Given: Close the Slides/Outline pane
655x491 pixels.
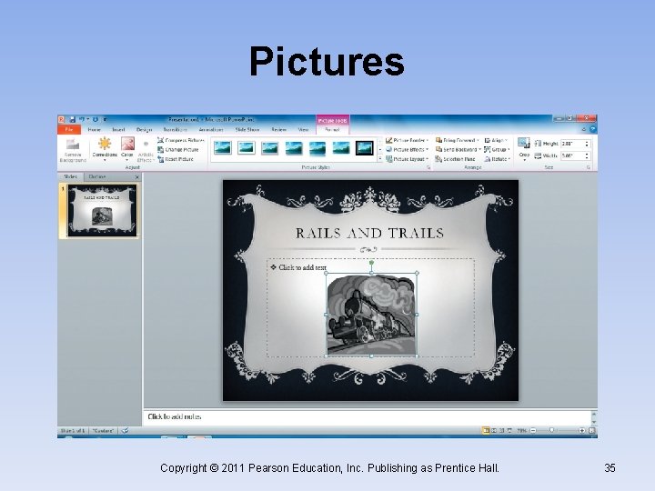Looking at the screenshot, I should tap(137, 177).
